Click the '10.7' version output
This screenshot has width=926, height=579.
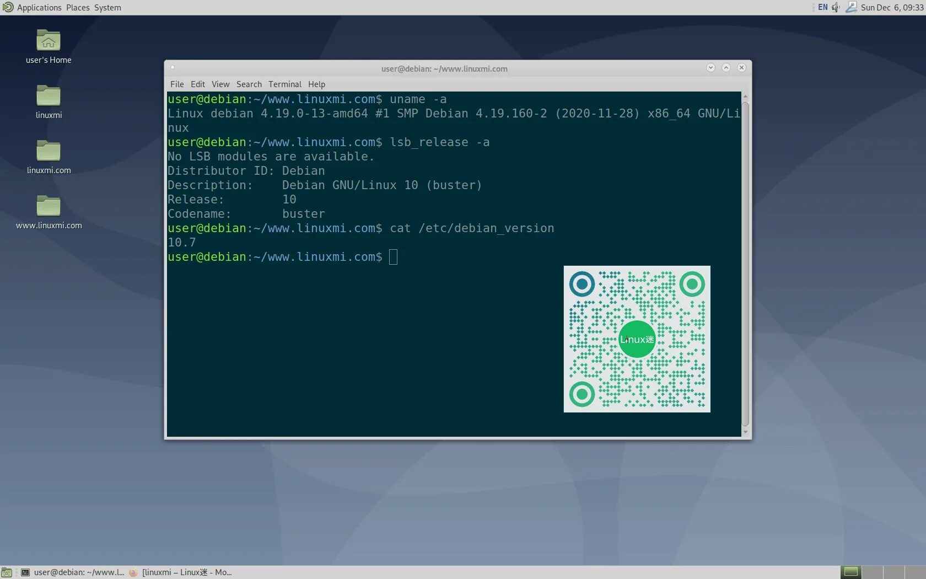pos(181,243)
